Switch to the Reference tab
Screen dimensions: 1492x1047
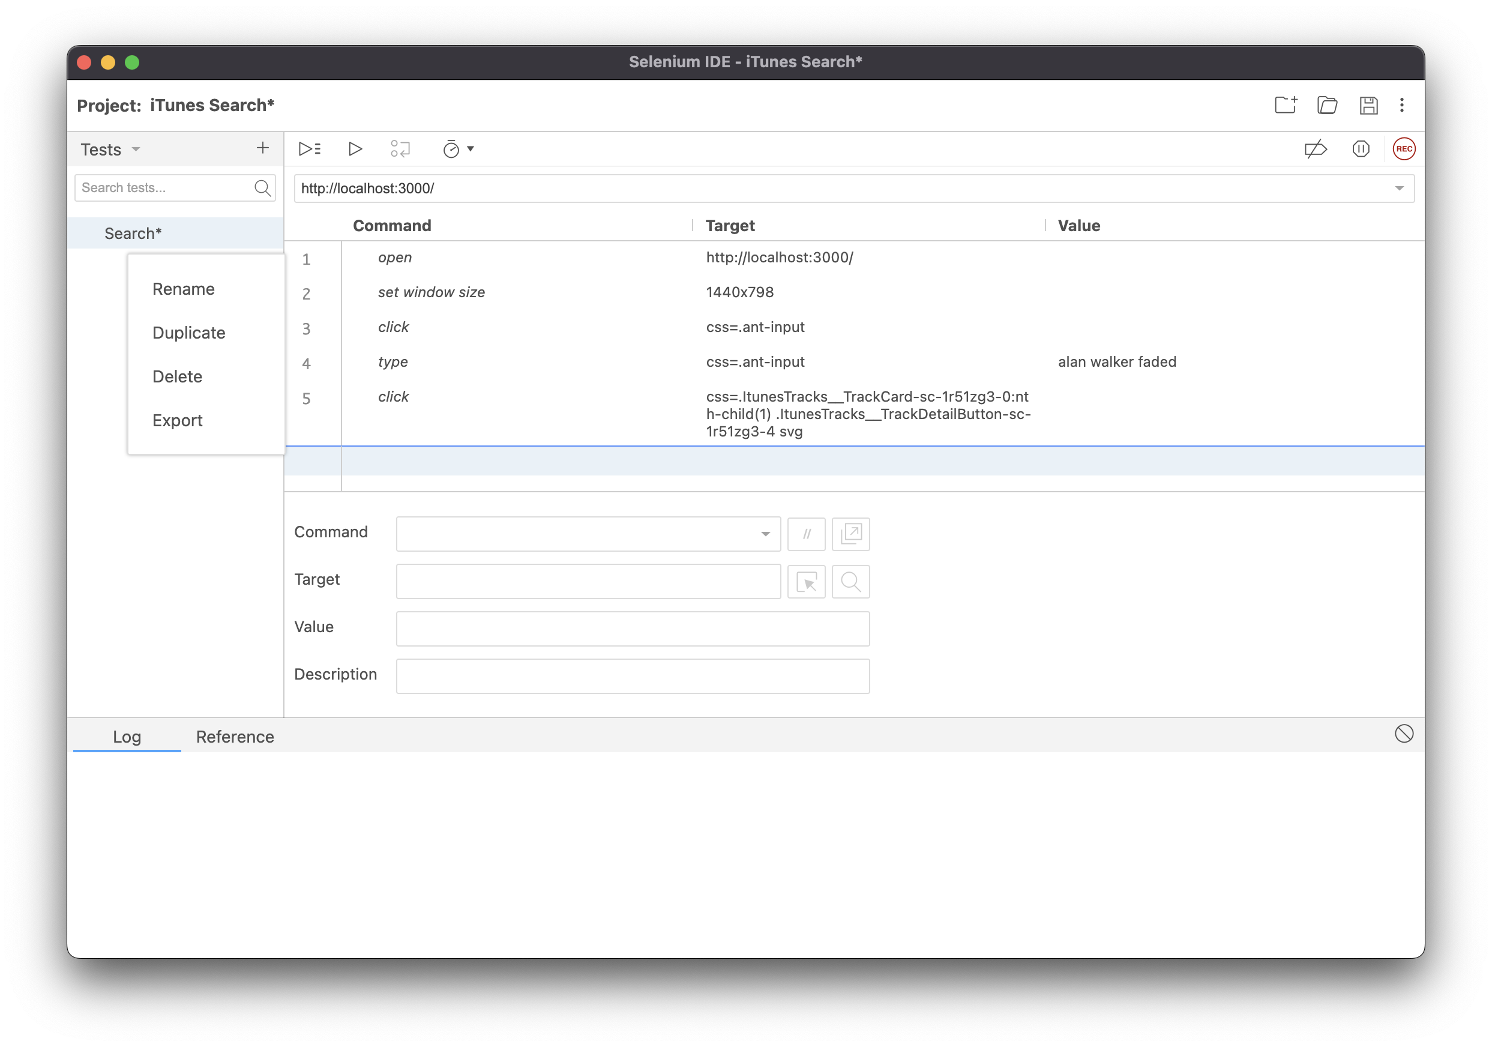[x=235, y=737]
